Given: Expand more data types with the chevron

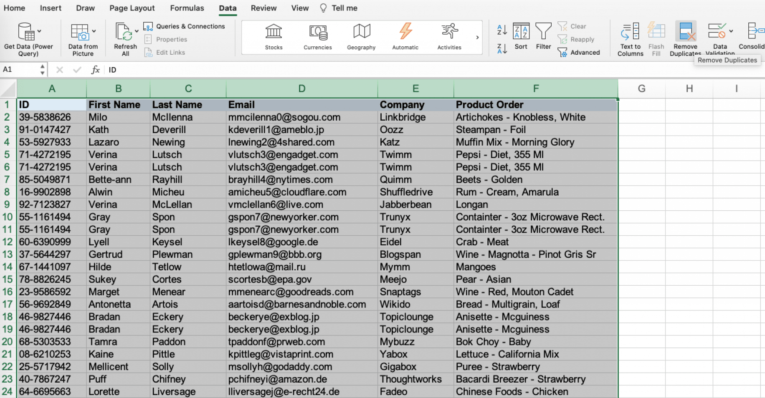Looking at the screenshot, I should [x=477, y=37].
